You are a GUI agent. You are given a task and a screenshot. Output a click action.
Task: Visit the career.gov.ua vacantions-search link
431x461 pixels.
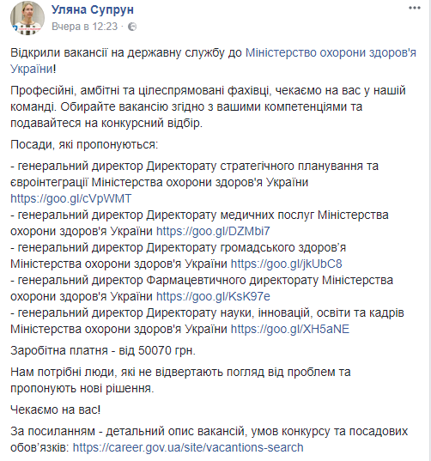point(188,447)
